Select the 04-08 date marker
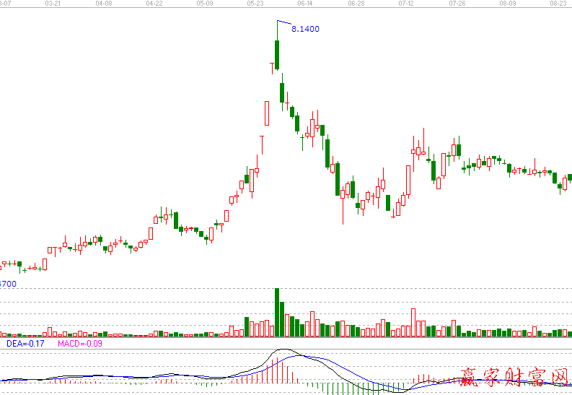 103,4
